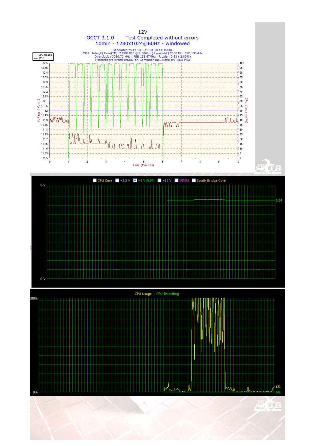Select the Motherboard Brand ASUSTeK line
This screenshot has width=315, height=446.
click(x=143, y=60)
